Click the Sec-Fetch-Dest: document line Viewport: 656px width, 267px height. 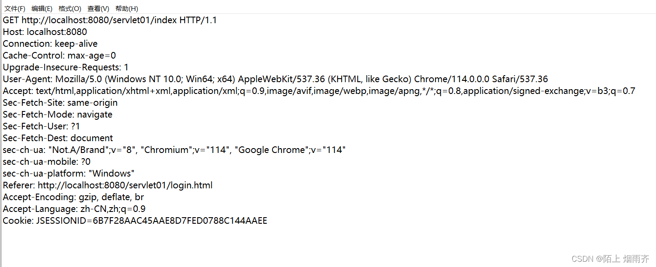[x=58, y=138]
